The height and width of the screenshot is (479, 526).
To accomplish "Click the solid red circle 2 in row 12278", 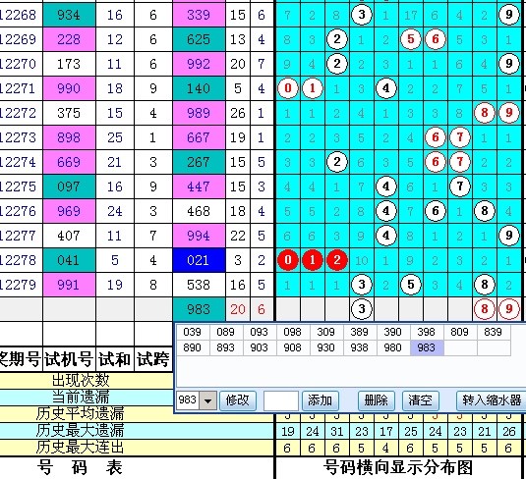I will coord(337,260).
